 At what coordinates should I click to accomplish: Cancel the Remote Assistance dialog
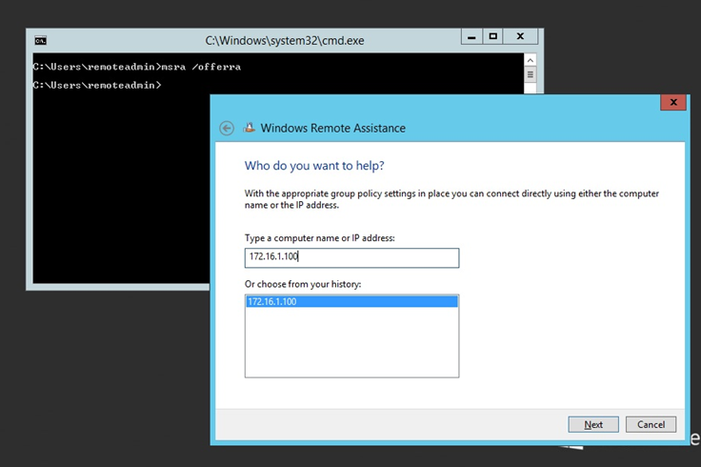tap(651, 424)
